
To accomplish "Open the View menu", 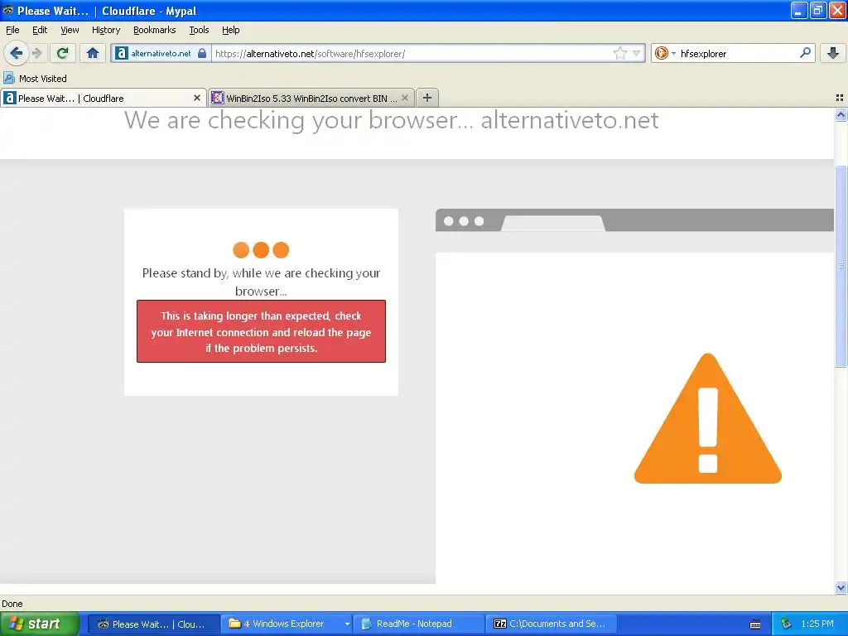I will coord(70,30).
